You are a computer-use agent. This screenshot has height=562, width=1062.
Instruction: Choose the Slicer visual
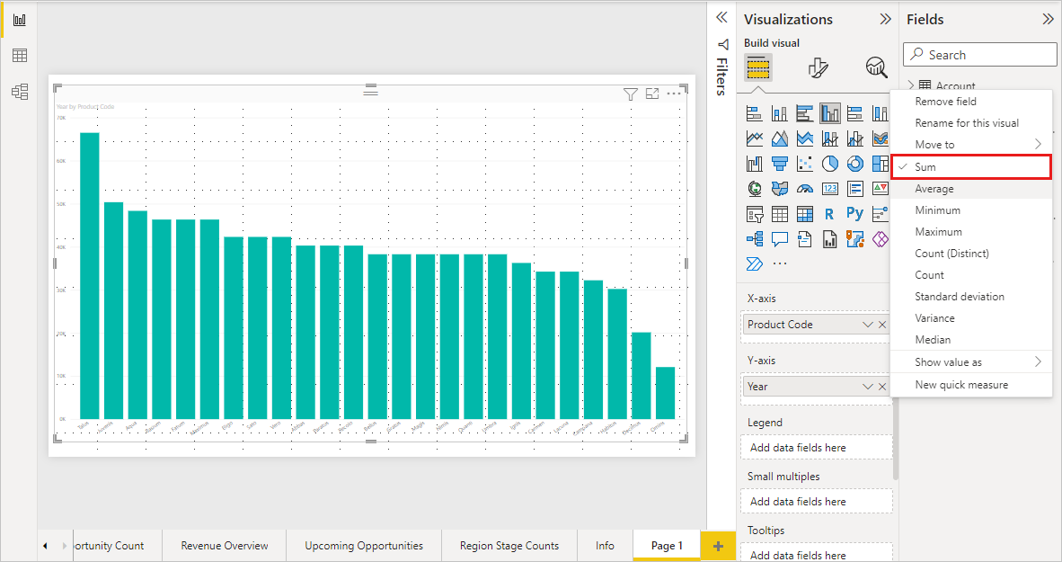(x=755, y=214)
